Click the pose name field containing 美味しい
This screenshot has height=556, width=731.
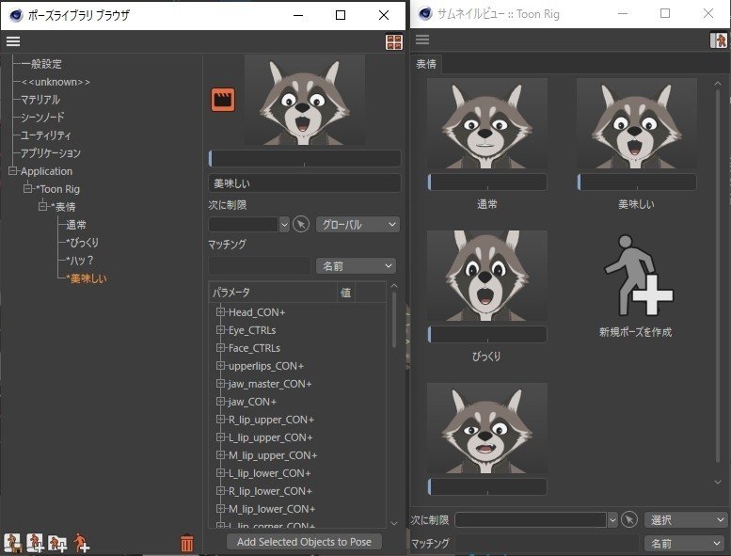point(305,183)
